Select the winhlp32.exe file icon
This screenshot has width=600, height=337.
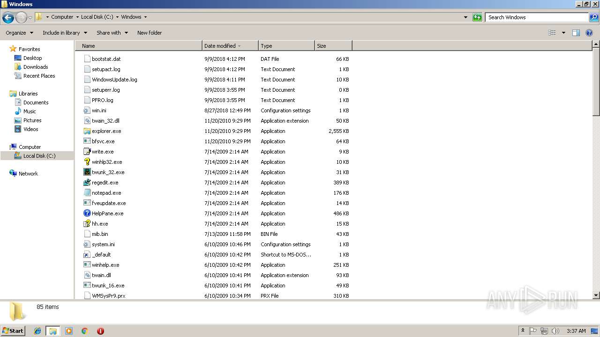point(87,162)
